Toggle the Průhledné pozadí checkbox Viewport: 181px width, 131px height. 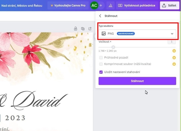(x=101, y=58)
